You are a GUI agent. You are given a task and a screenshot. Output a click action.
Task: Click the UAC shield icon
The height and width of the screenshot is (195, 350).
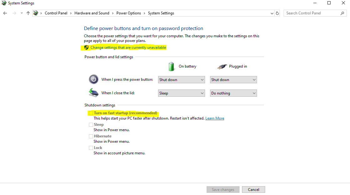pos(86,48)
